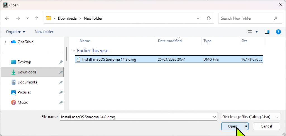Sort files by Size column

click(x=244, y=41)
